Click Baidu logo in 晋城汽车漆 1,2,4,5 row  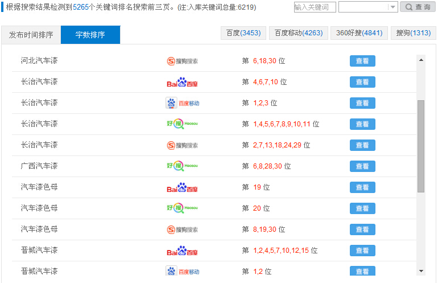click(182, 251)
